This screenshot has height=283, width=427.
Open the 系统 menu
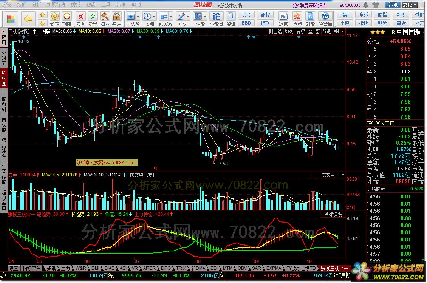pos(6,5)
